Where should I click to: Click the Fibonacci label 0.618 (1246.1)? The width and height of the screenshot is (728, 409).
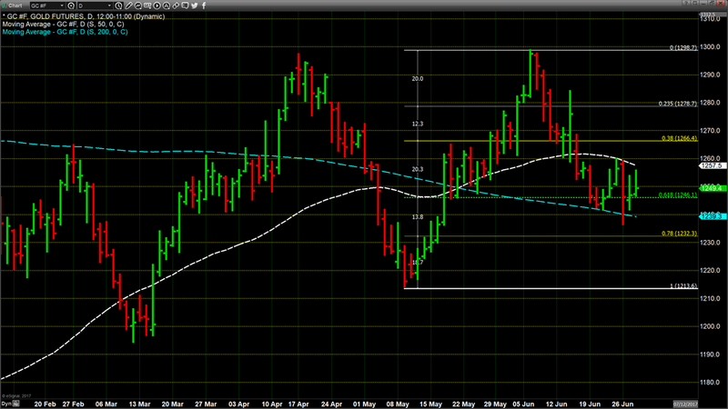677,195
